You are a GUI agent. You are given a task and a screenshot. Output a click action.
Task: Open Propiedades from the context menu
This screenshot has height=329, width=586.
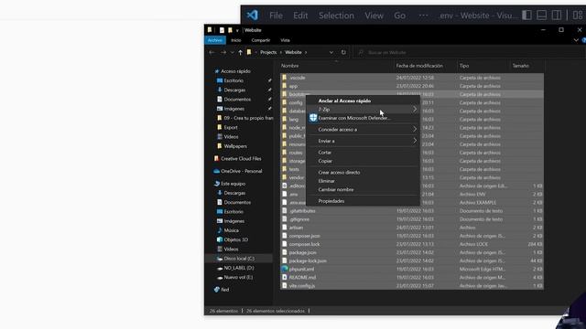pyautogui.click(x=363, y=201)
